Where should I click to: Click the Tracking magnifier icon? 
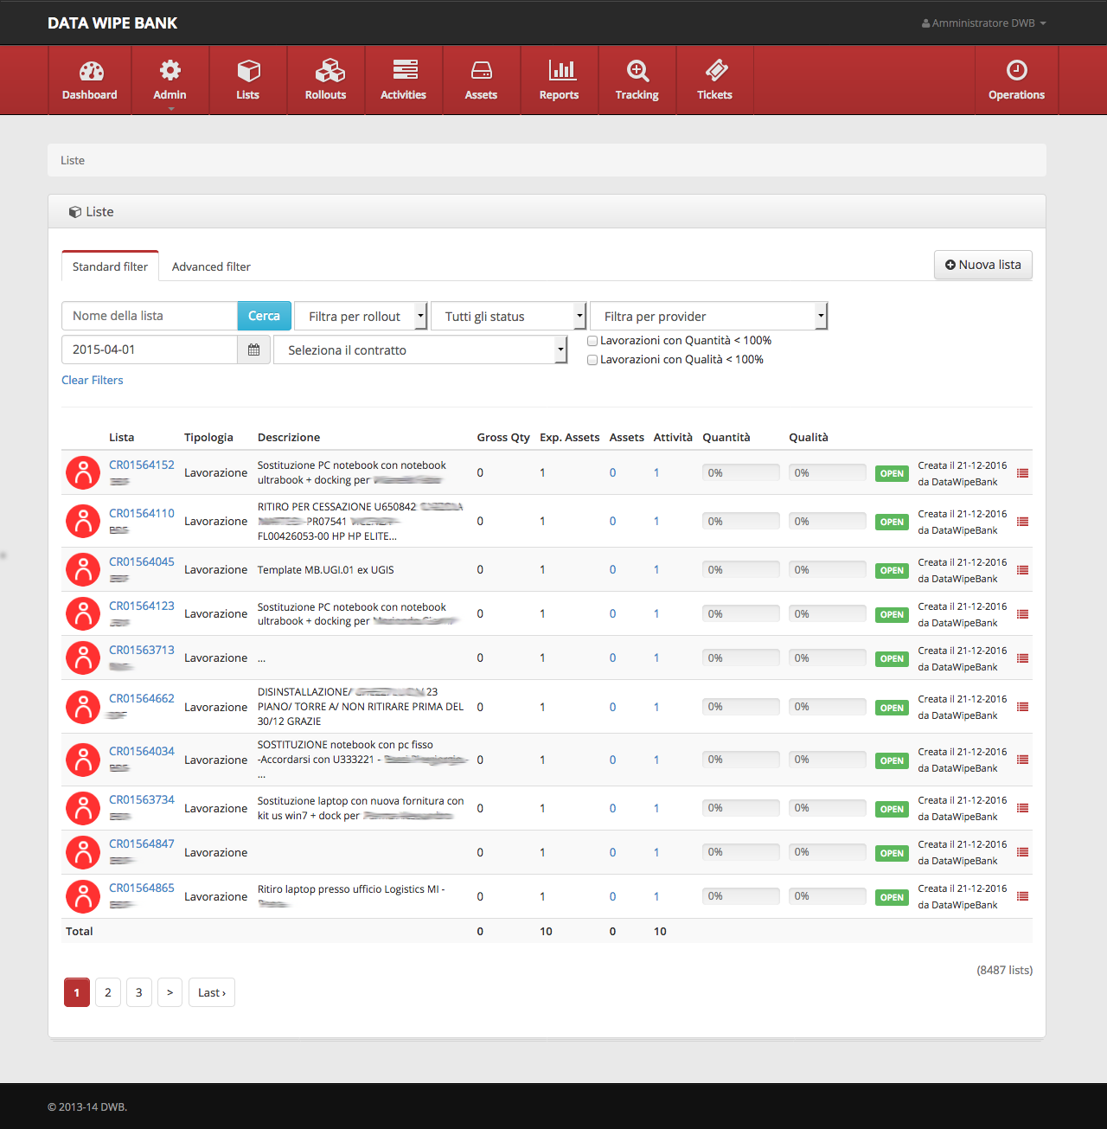click(637, 71)
